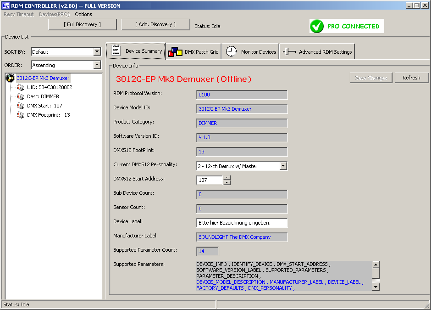Image resolution: width=431 pixels, height=310 pixels.
Task: Click the icon beside DMX Start 107
Action: (21, 106)
